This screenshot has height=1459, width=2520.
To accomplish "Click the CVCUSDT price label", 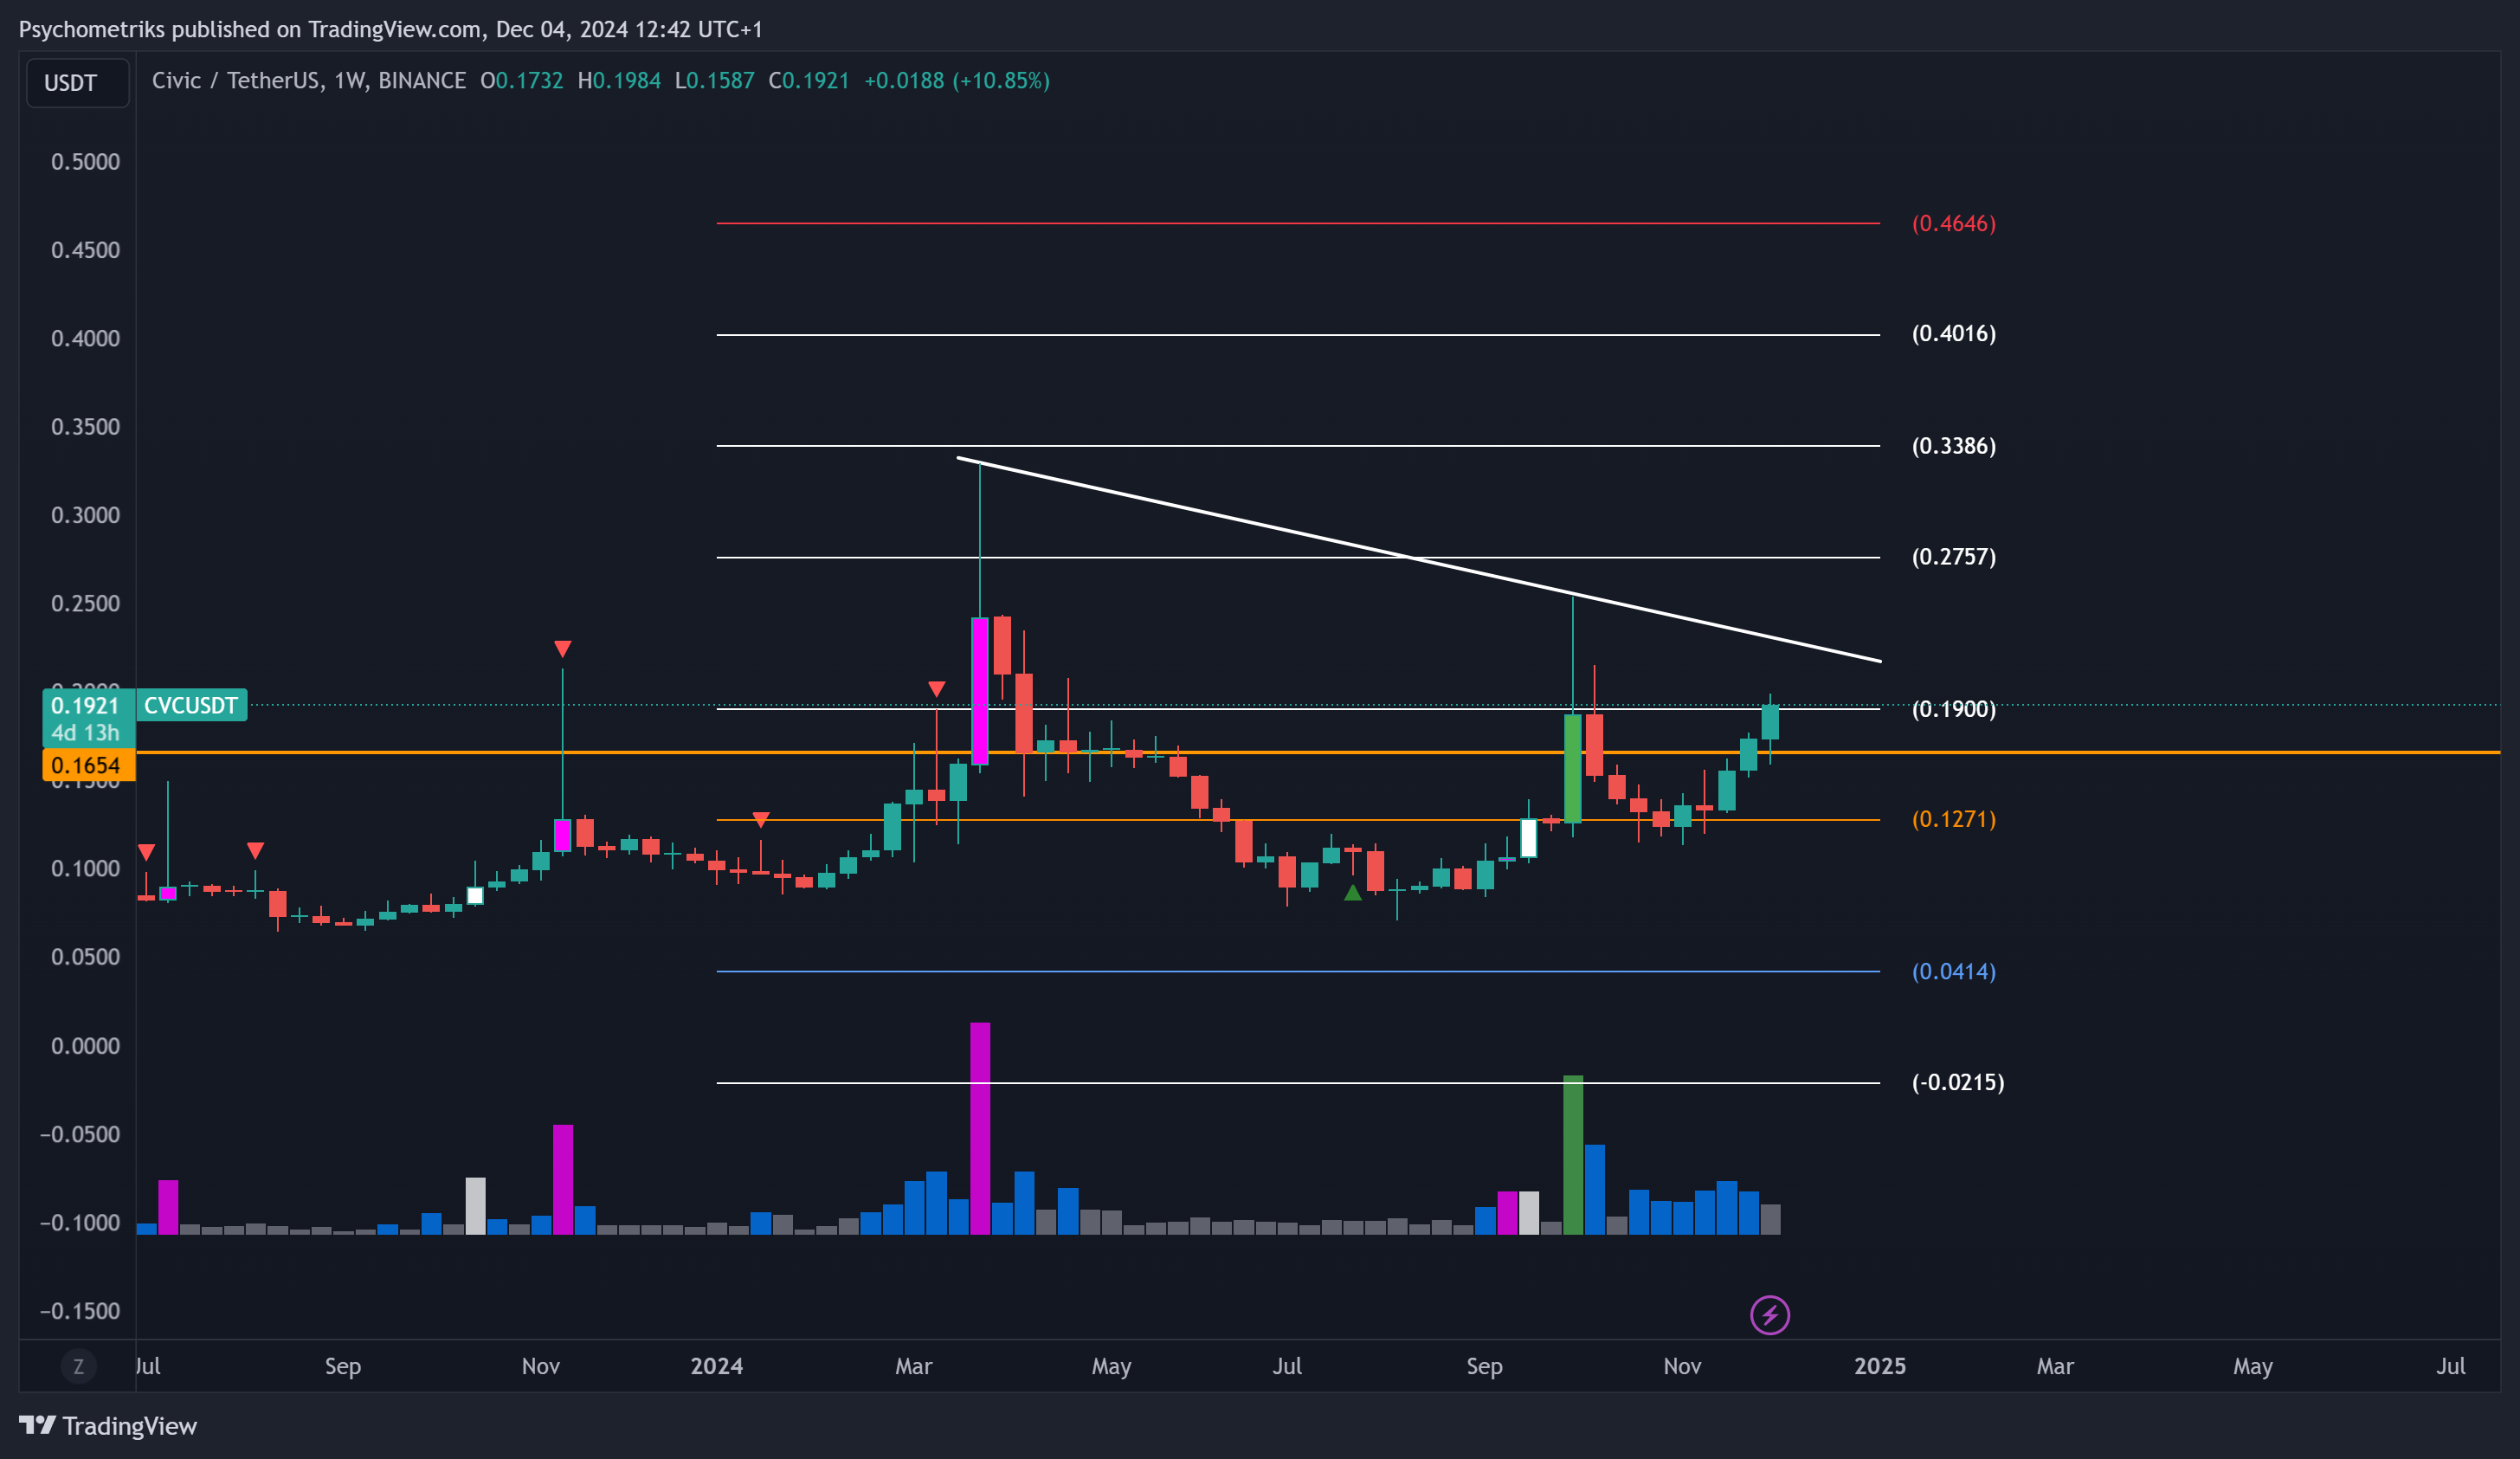I will tap(191, 705).
